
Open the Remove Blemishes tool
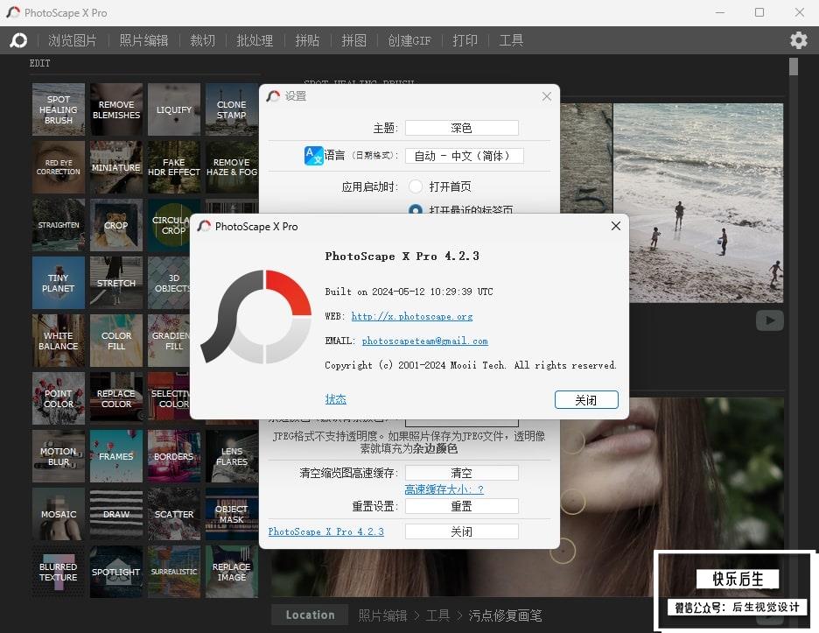point(116,109)
